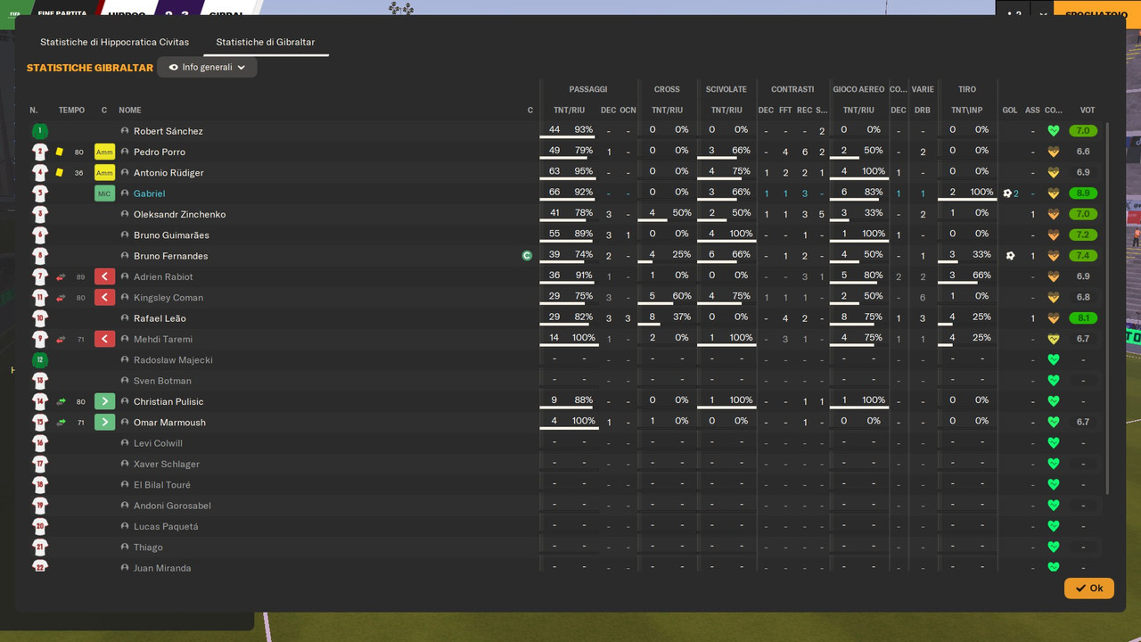
Task: Click the condition heart for Mehdi Taremi
Action: click(1053, 339)
